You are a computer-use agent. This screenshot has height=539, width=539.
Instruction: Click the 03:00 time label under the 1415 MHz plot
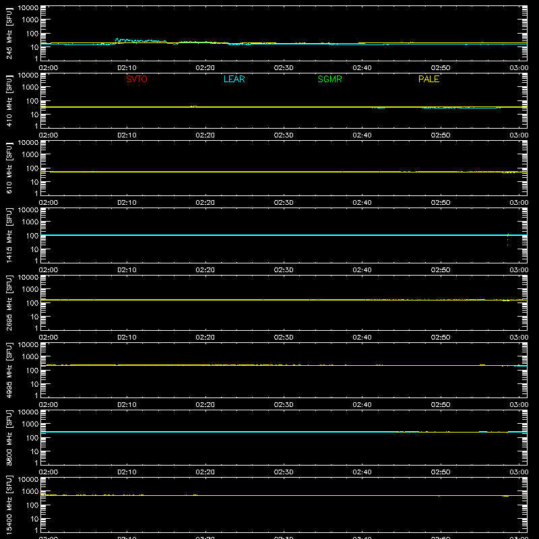pyautogui.click(x=519, y=270)
